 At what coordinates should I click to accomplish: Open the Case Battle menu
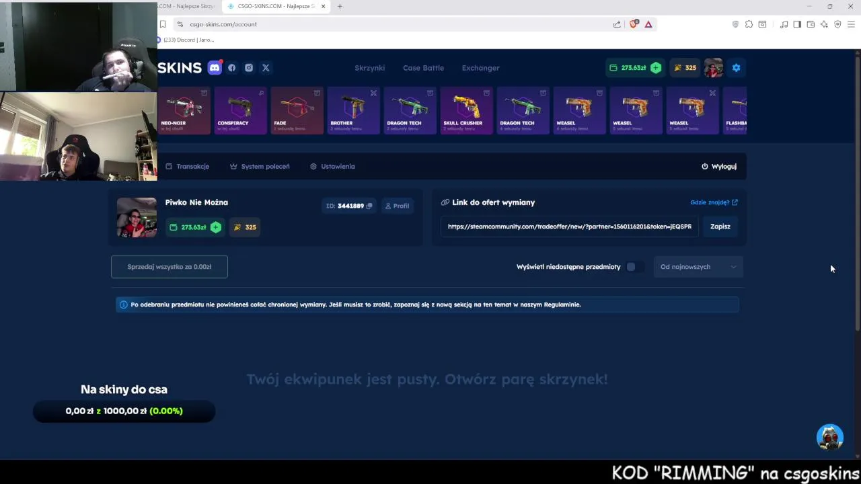(423, 68)
